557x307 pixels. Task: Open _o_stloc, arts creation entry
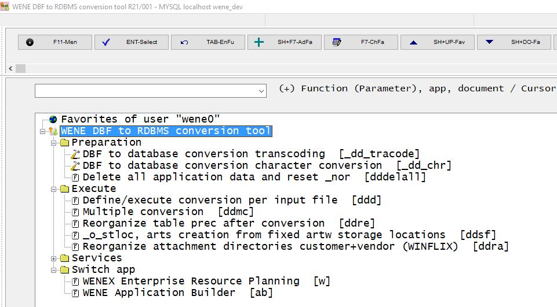pos(289,235)
